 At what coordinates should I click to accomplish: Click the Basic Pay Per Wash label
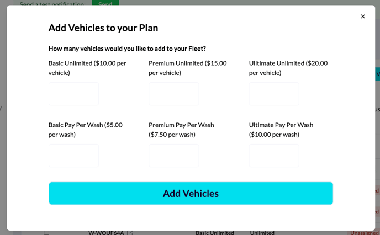click(x=85, y=130)
